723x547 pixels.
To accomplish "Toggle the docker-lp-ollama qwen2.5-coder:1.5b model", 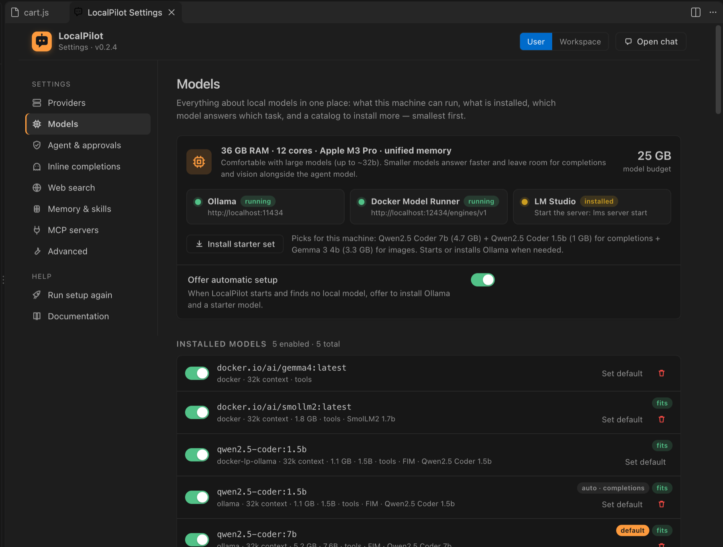I will pos(197,455).
